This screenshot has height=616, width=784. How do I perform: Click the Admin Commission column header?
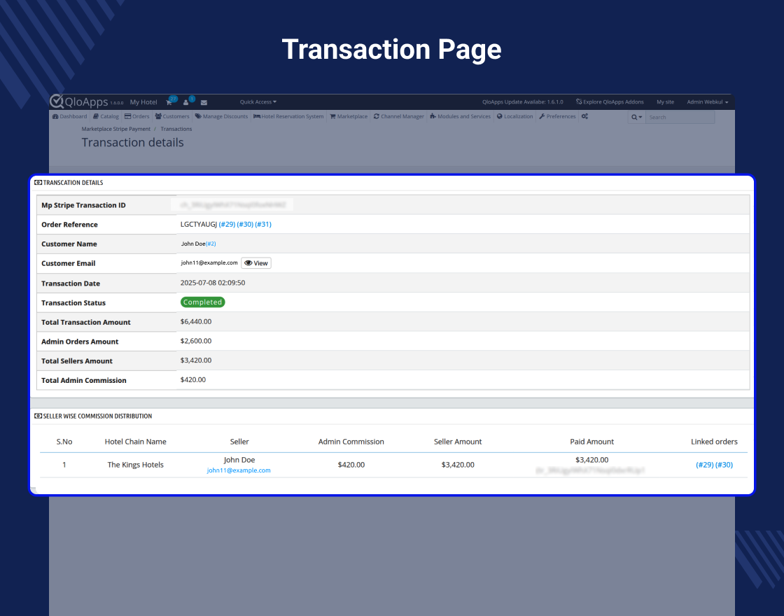point(351,442)
